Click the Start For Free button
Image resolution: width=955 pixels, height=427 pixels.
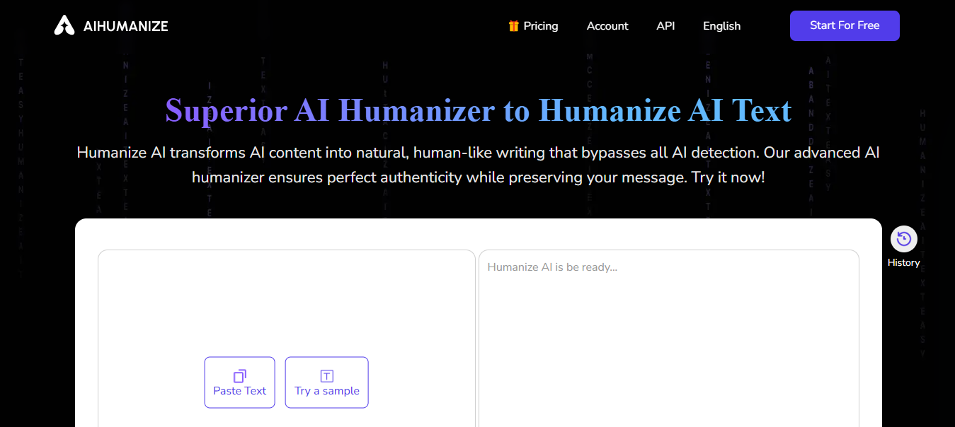[x=845, y=25]
